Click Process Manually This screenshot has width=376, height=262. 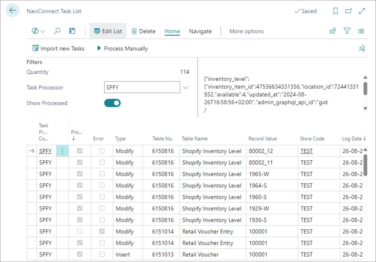pyautogui.click(x=122, y=48)
